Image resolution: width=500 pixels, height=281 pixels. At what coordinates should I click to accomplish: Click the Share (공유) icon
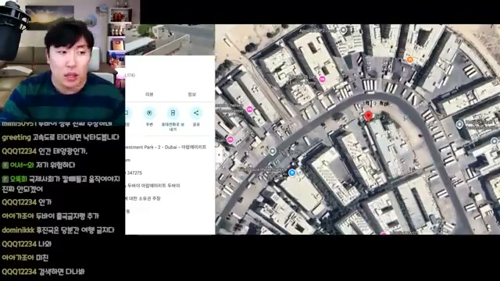coord(196,113)
